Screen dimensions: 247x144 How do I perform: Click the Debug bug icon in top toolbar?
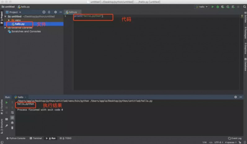[x=218, y=7]
